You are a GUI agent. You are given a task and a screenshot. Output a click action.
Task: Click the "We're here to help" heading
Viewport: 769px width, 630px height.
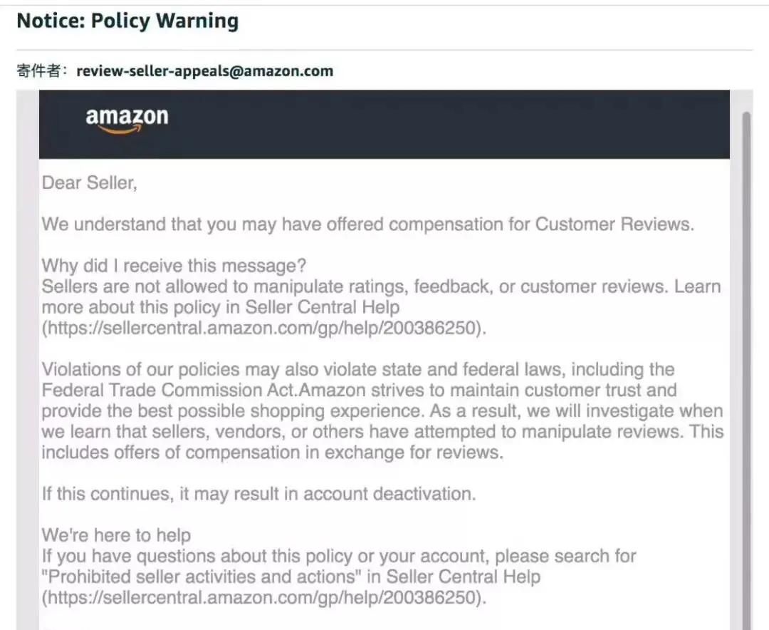coord(116,535)
